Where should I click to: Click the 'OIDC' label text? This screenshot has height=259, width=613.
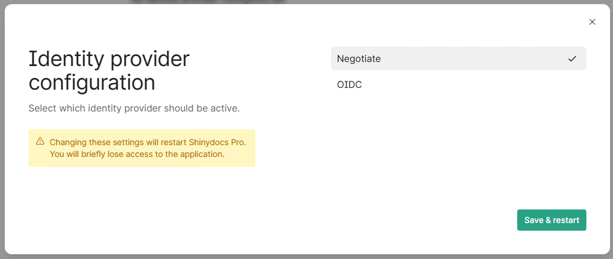coord(349,84)
